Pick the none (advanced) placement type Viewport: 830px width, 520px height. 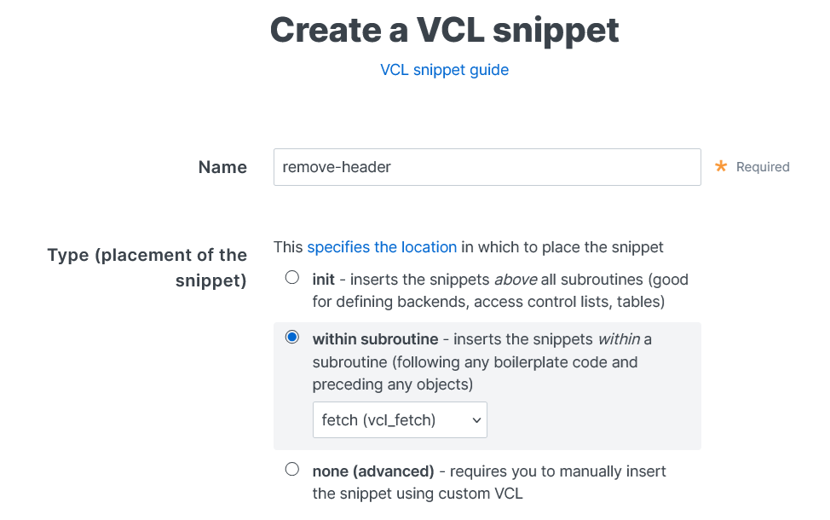coord(292,468)
